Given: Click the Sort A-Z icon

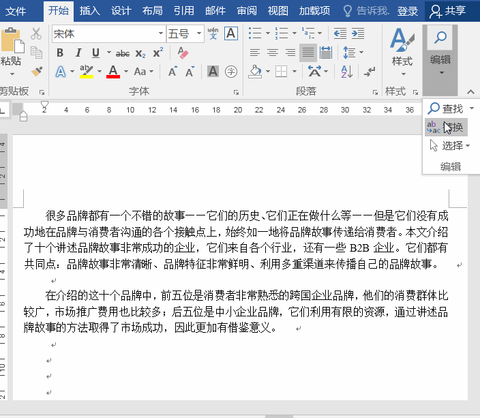Looking at the screenshot, I should click(x=347, y=72).
